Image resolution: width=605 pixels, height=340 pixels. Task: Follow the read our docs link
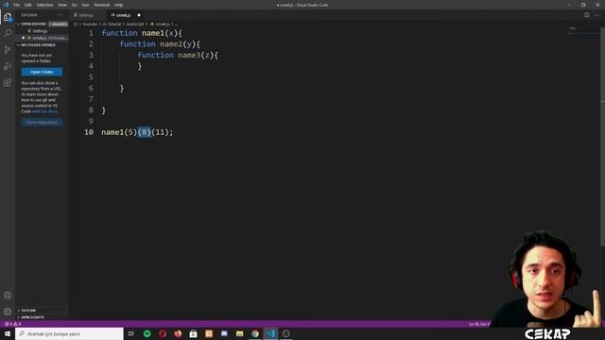(x=44, y=111)
